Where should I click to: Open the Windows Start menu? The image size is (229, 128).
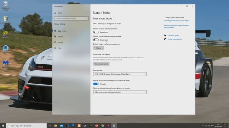click(3, 126)
